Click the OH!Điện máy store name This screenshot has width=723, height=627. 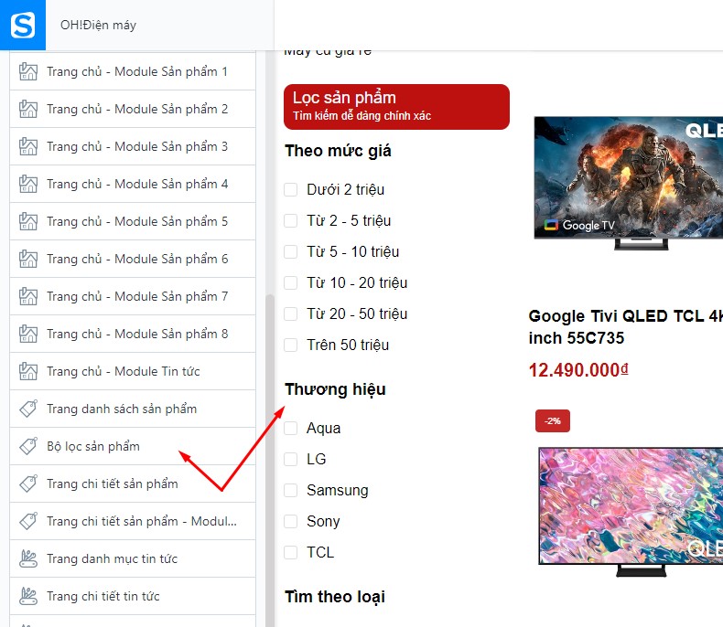[98, 25]
